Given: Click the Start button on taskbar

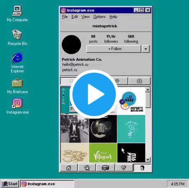Looking at the screenshot, I should pyautogui.click(x=9, y=184).
